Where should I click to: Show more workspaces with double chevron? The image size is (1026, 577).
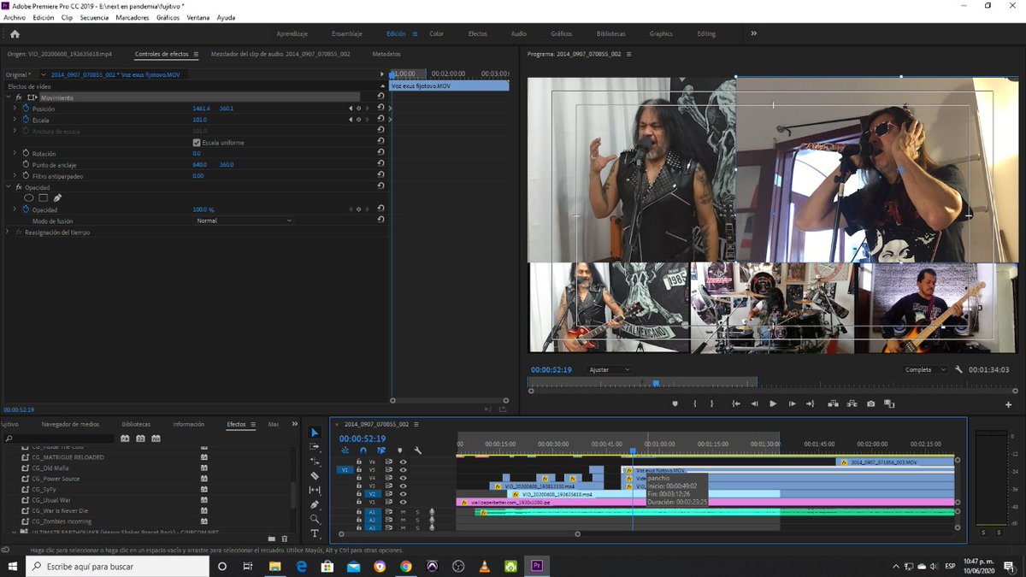pos(753,33)
